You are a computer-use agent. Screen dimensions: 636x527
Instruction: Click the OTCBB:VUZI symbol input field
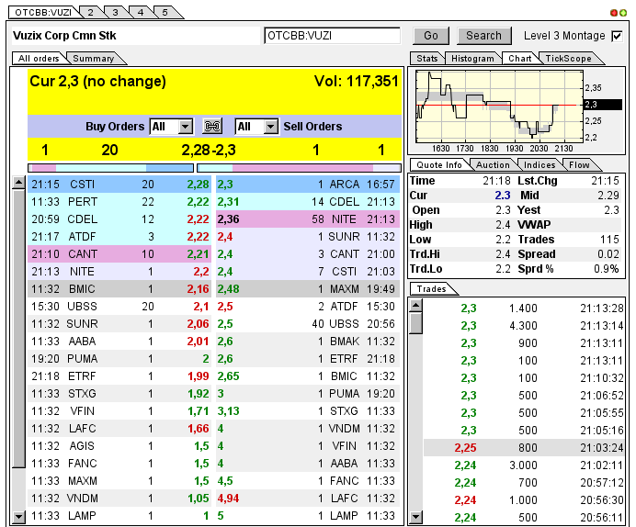click(x=332, y=36)
